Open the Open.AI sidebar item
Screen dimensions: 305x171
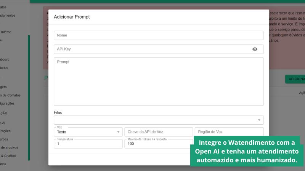(3, 123)
